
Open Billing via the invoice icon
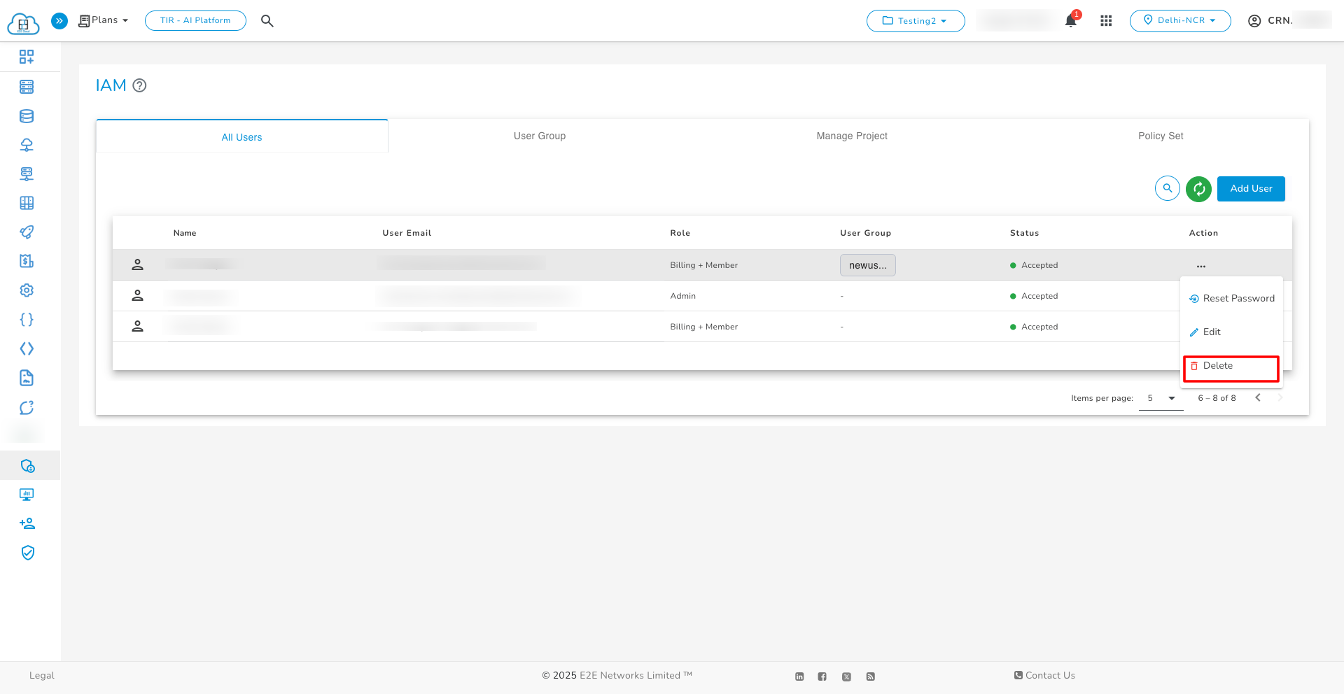pos(27,260)
